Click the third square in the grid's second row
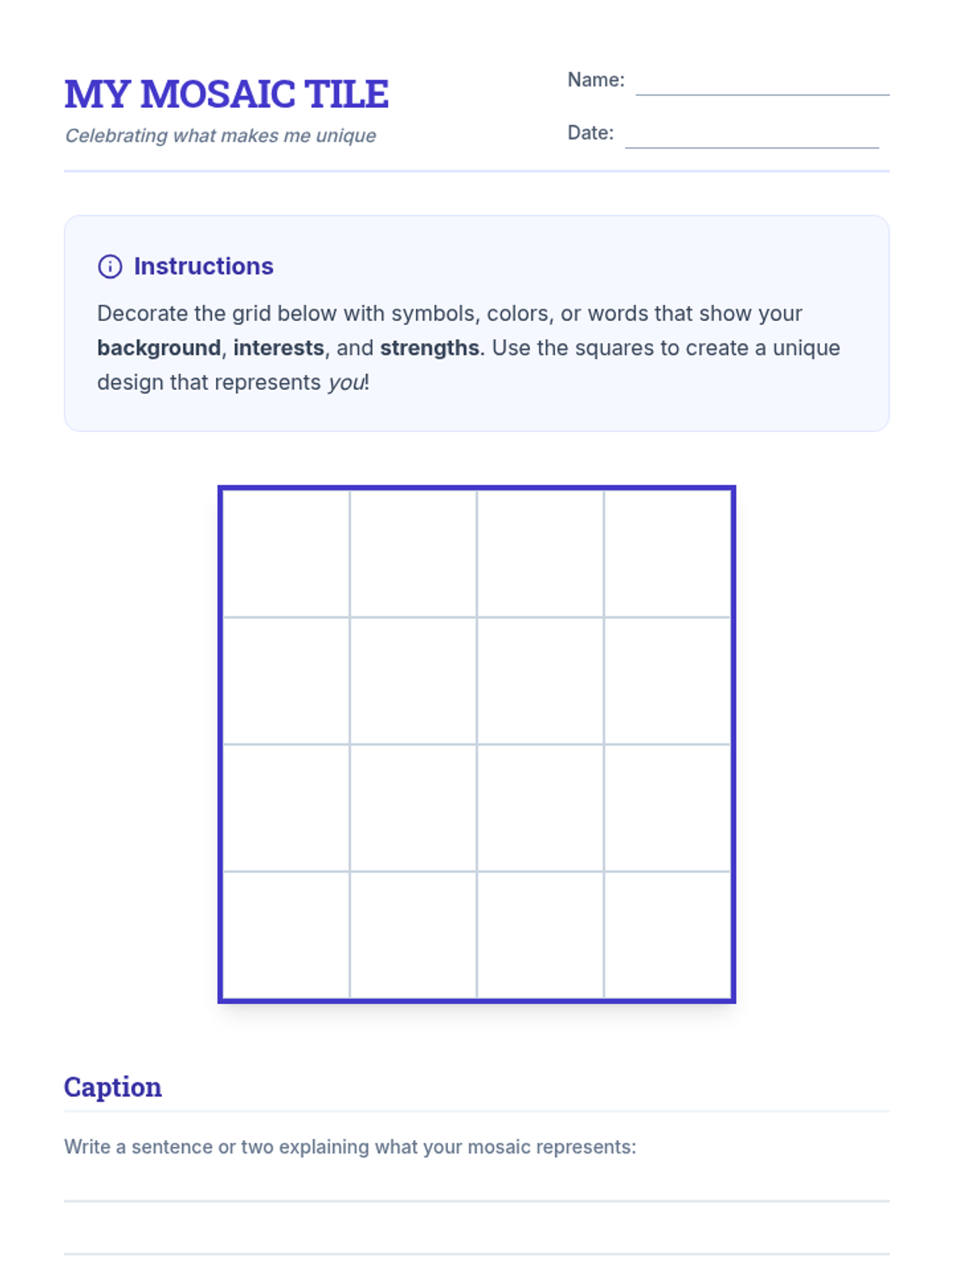 [x=540, y=681]
